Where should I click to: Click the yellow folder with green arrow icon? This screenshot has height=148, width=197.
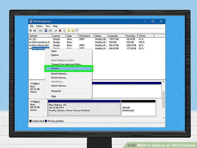coord(69,31)
